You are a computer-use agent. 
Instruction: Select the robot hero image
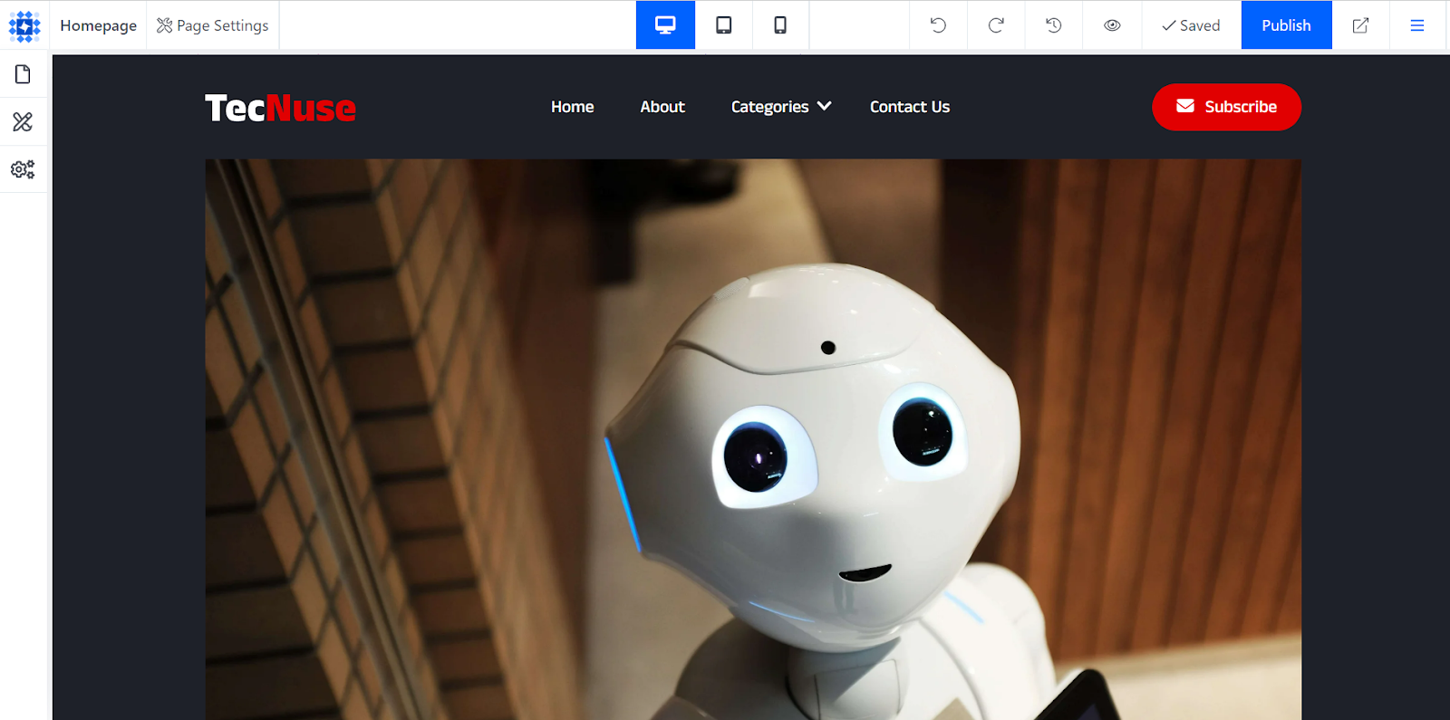coord(753,439)
